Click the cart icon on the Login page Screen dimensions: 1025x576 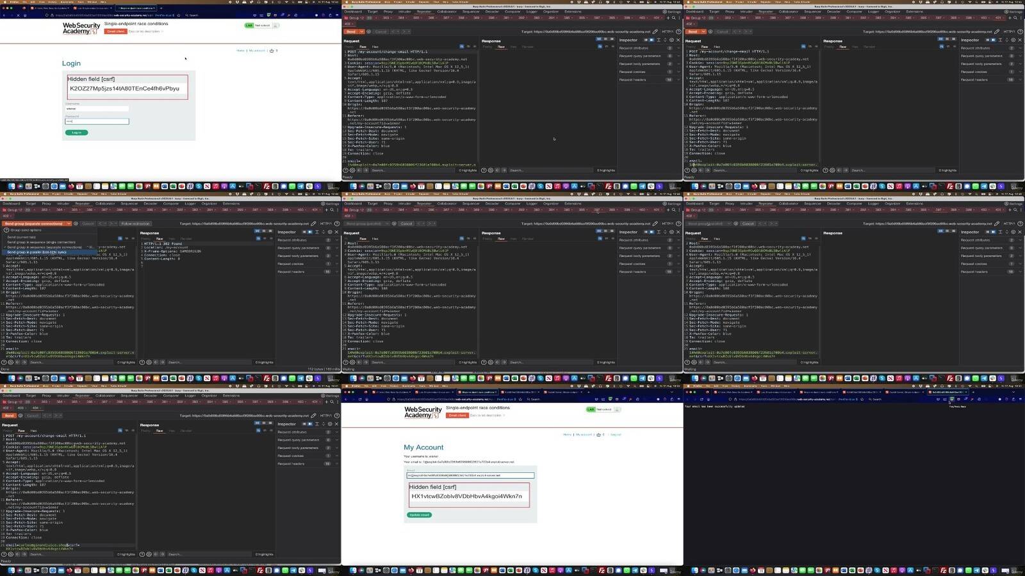coord(272,51)
